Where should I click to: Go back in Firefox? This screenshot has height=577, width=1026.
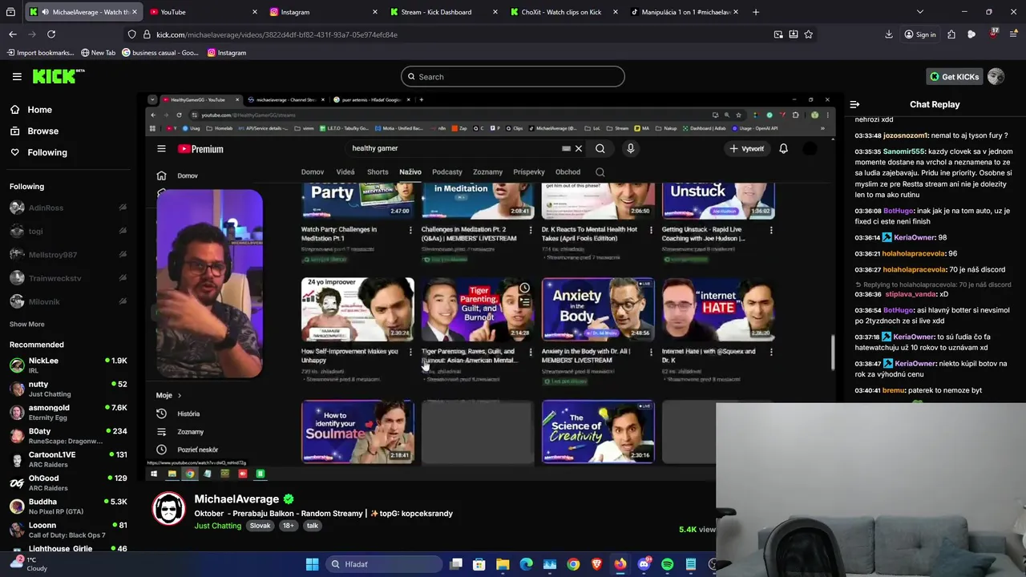tap(13, 34)
